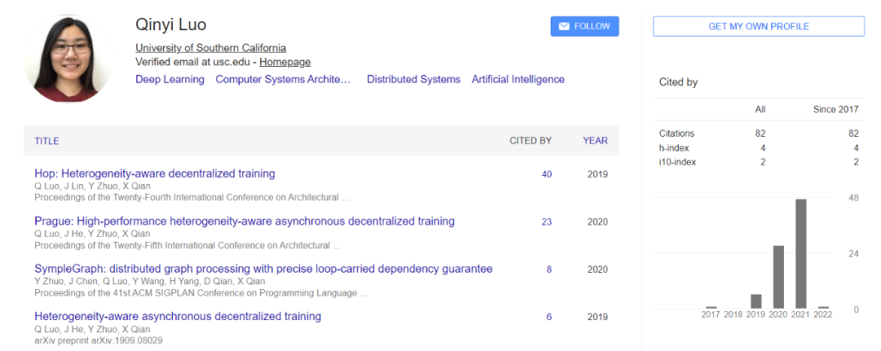Select Computer Systems Architecture interest tag

[283, 79]
